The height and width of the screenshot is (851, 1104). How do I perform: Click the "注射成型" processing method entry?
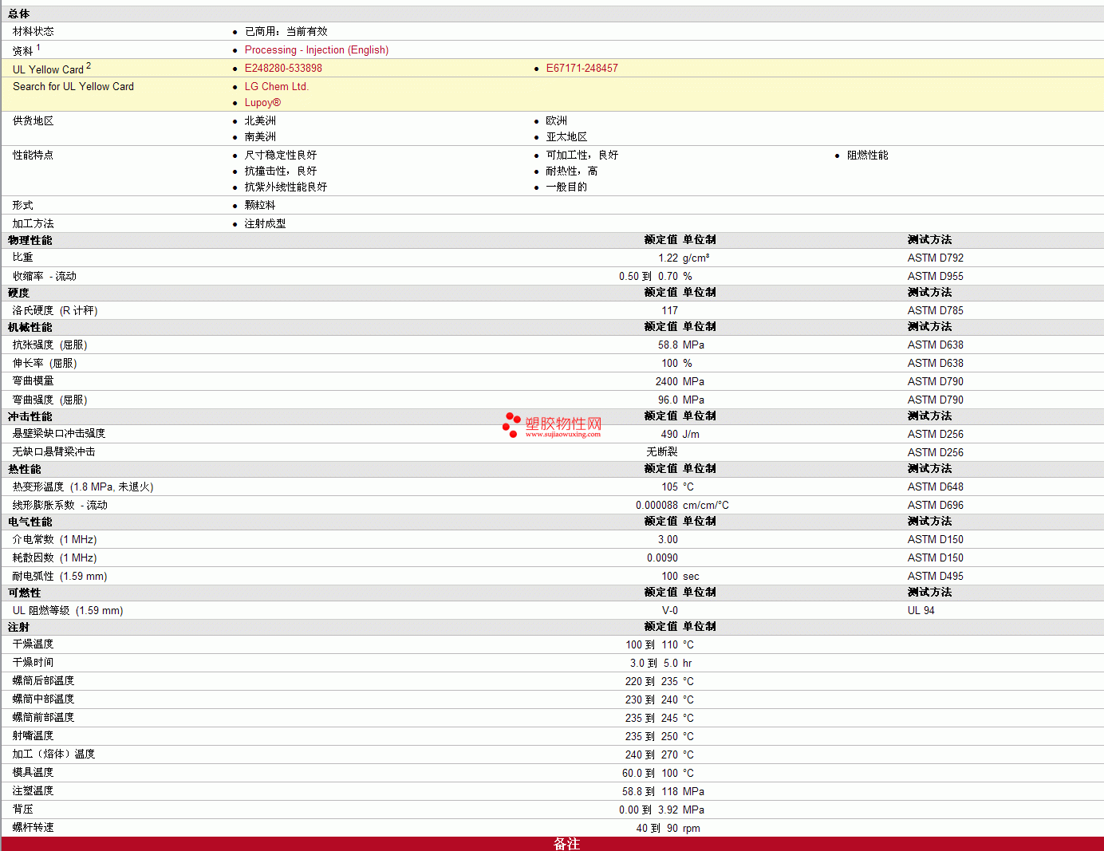(265, 224)
